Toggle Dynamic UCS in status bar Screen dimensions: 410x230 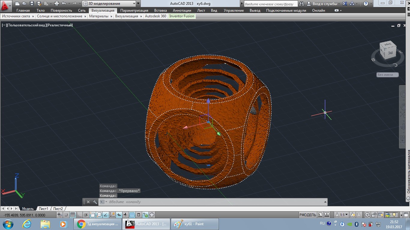[x=112, y=215]
